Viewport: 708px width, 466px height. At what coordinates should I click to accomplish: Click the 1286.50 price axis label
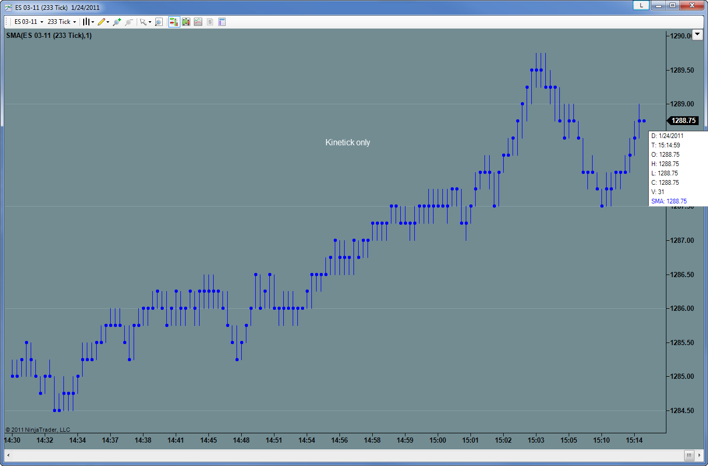[x=682, y=275]
